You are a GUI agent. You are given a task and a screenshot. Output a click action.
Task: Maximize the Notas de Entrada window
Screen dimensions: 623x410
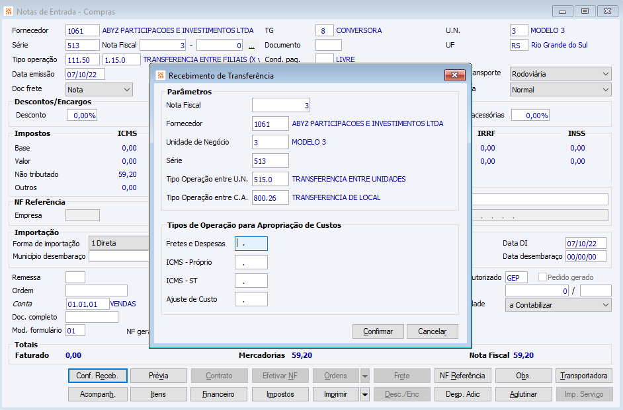pos(585,11)
